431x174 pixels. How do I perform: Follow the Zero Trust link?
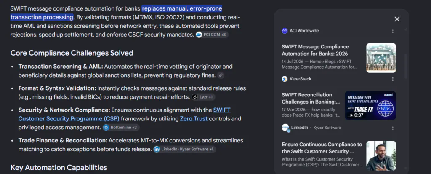(194, 119)
